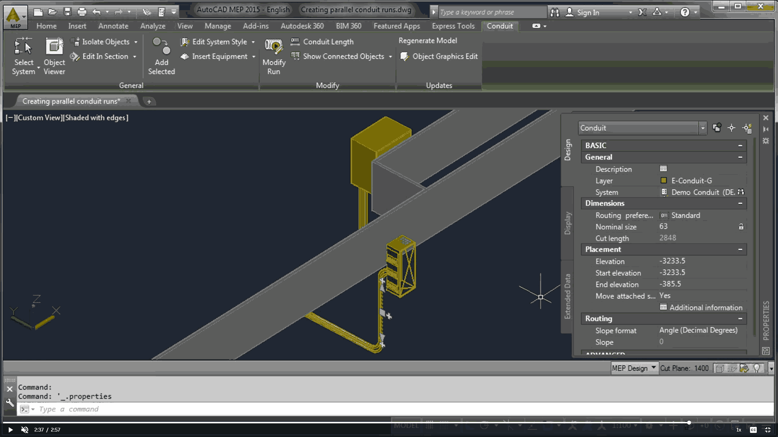Open the Additional information worksheet
This screenshot has width=778, height=437.
pyautogui.click(x=701, y=308)
